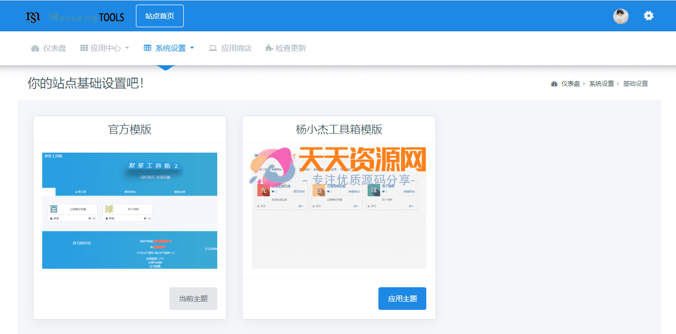The width and height of the screenshot is (676, 334).
Task: Click the 仪表盘 breadcrumb link
Action: coord(570,84)
